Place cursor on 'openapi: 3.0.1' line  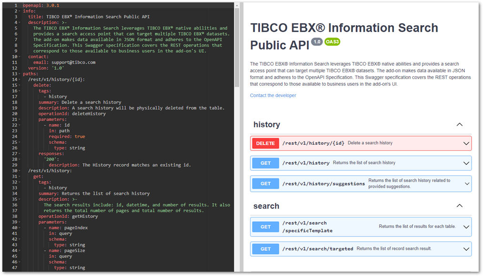coord(41,6)
